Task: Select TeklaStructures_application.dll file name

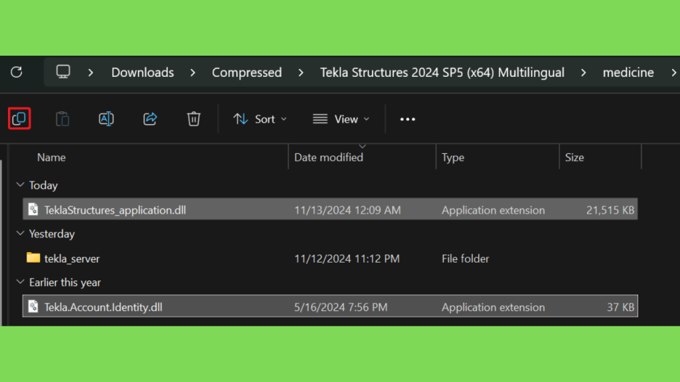Action: tap(115, 210)
